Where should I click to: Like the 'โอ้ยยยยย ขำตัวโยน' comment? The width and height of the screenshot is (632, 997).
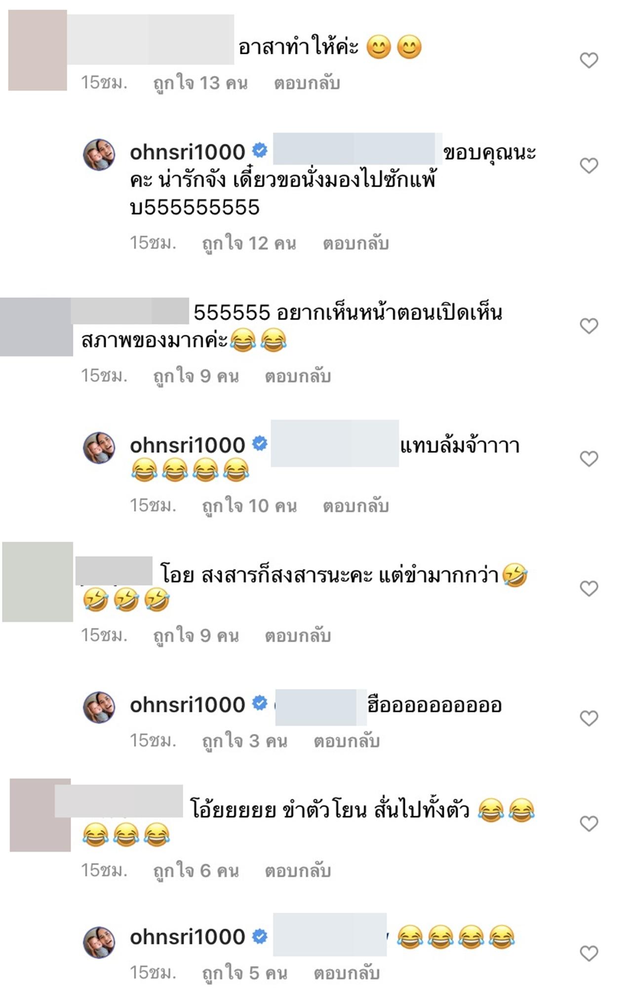[x=589, y=823]
